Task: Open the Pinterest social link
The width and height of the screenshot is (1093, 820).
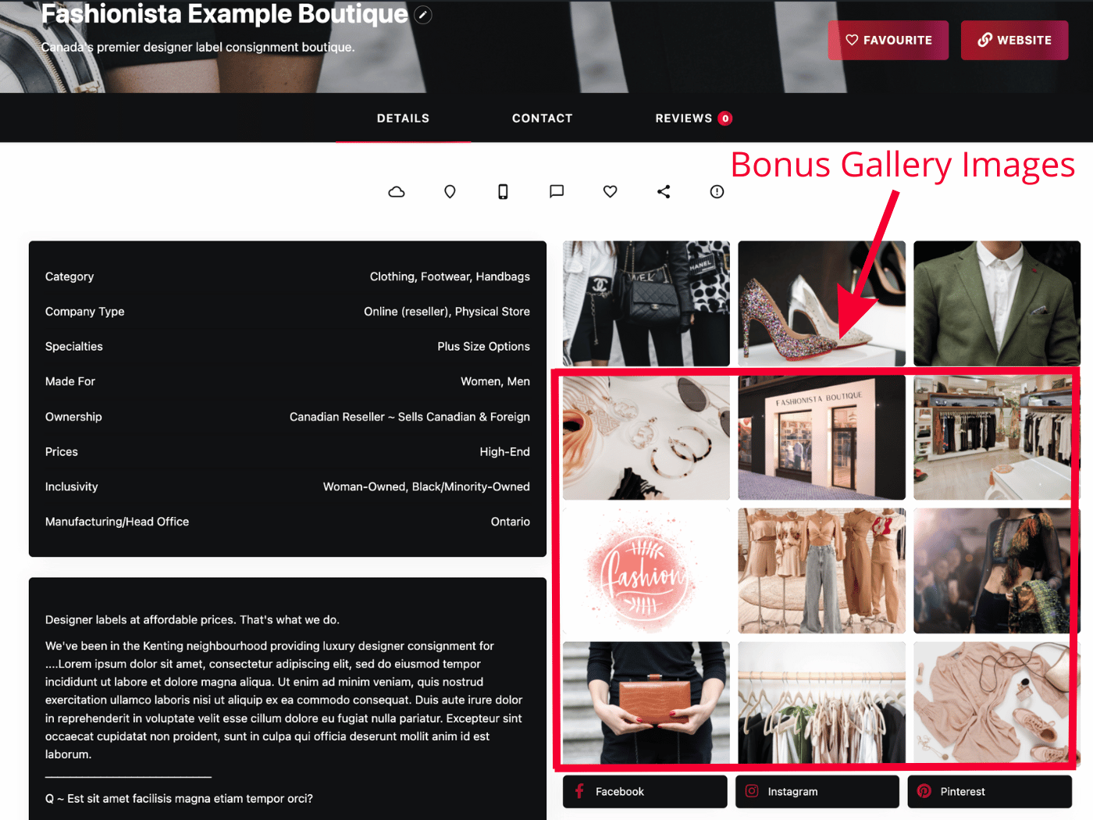Action: 990,791
